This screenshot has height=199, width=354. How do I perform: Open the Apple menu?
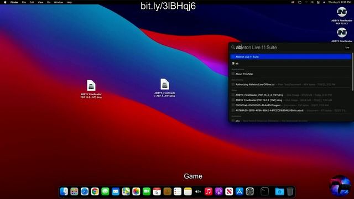click(x=5, y=2)
